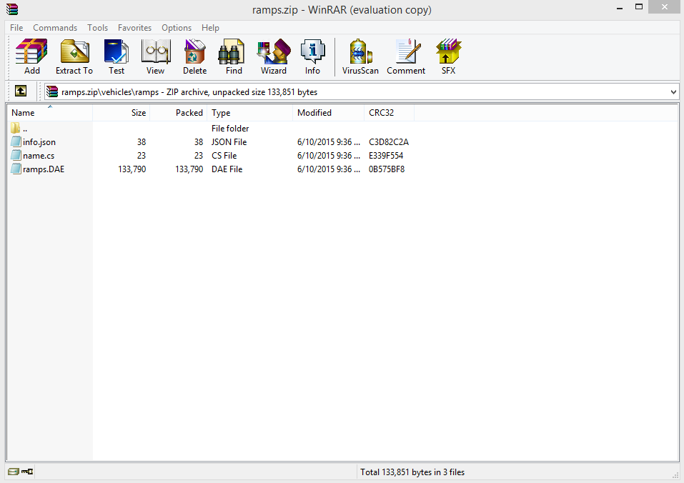Select the parent folder '..' icon

[x=16, y=128]
